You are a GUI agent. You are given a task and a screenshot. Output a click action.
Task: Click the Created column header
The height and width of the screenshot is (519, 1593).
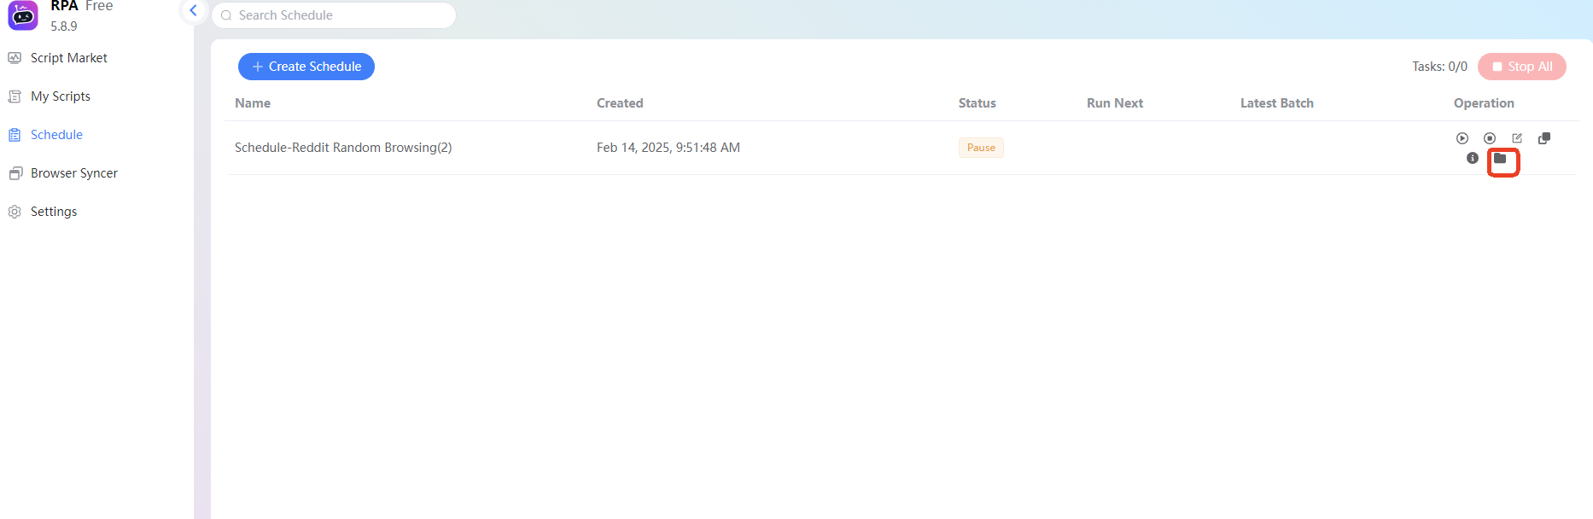tap(620, 103)
